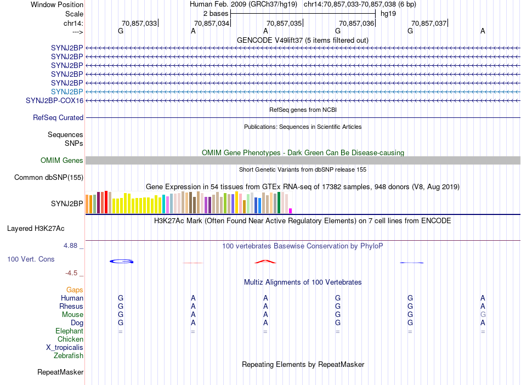Image resolution: width=521 pixels, height=385 pixels.
Task: Open 'Repeating Elements by RepeatMasker' track title
Action: (x=303, y=364)
